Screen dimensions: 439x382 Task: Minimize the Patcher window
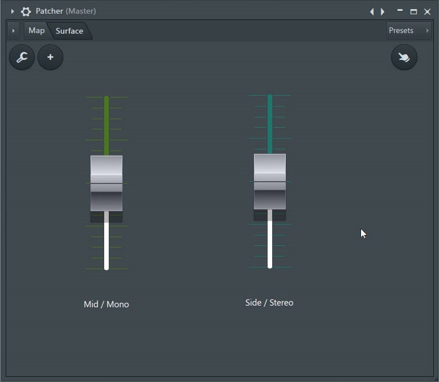400,11
